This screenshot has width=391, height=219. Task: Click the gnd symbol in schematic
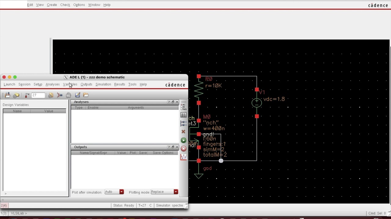199,176
